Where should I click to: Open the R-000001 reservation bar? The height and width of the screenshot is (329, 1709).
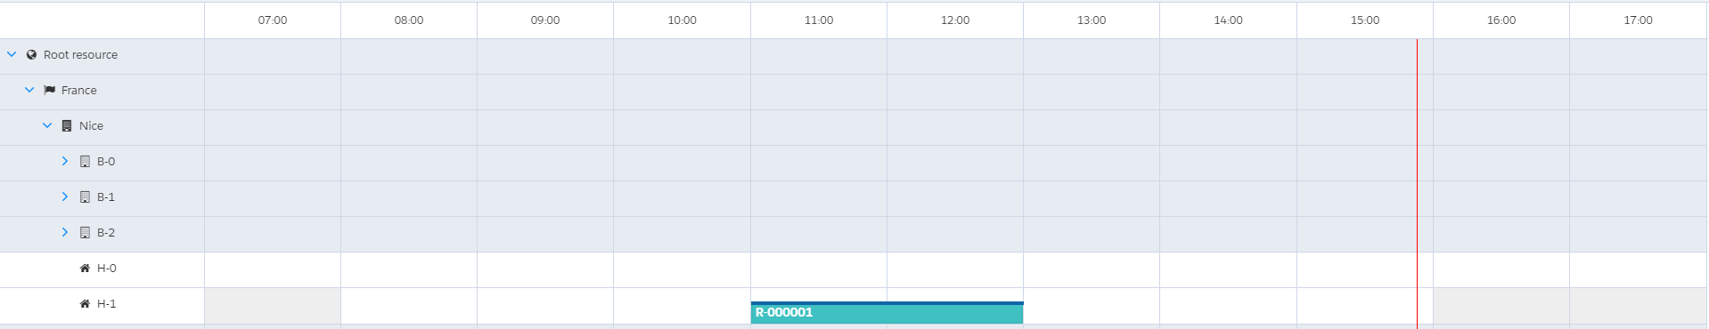[887, 313]
